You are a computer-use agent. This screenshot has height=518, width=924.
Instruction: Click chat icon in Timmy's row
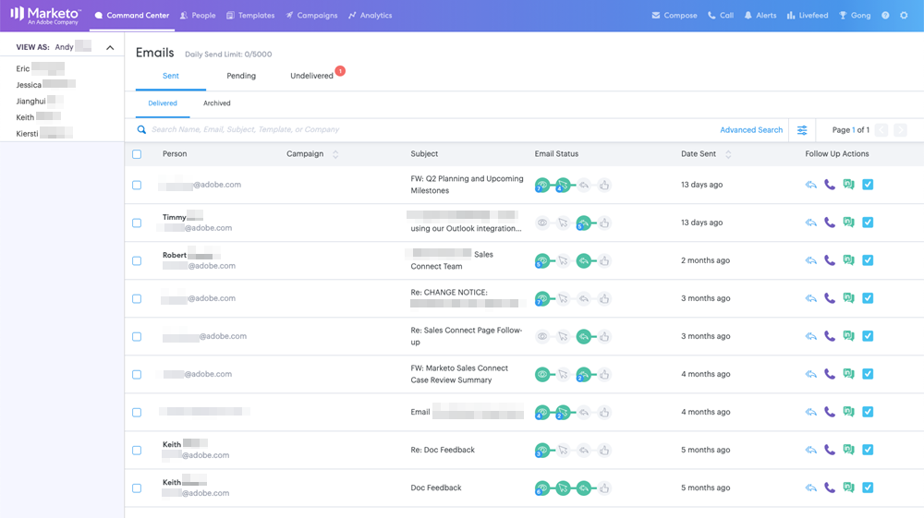tap(848, 223)
